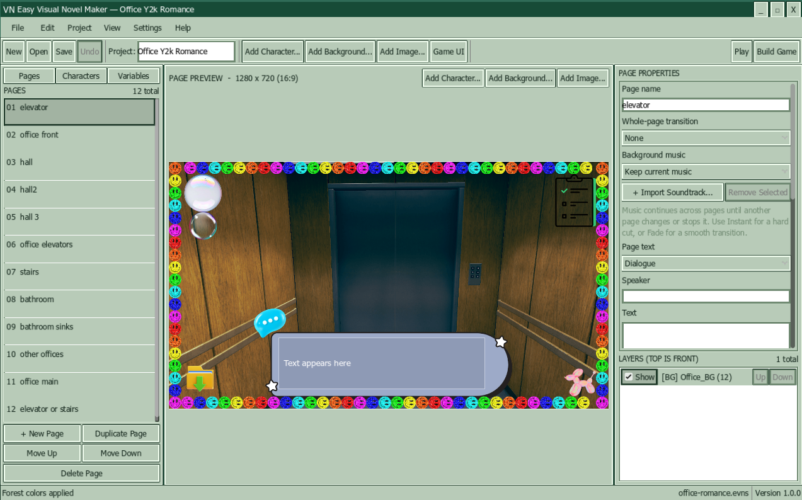The image size is (802, 500).
Task: Click the clipboard checklist icon in preview
Action: coord(575,201)
